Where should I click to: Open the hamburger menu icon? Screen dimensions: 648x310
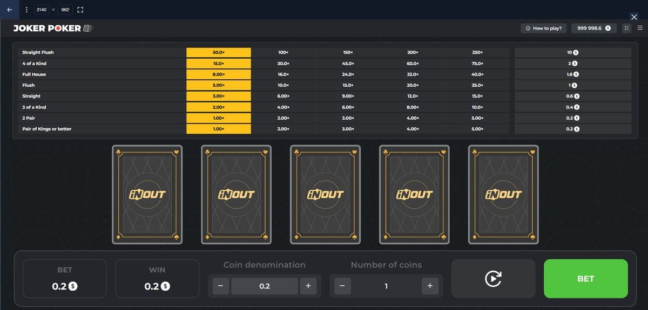point(640,28)
